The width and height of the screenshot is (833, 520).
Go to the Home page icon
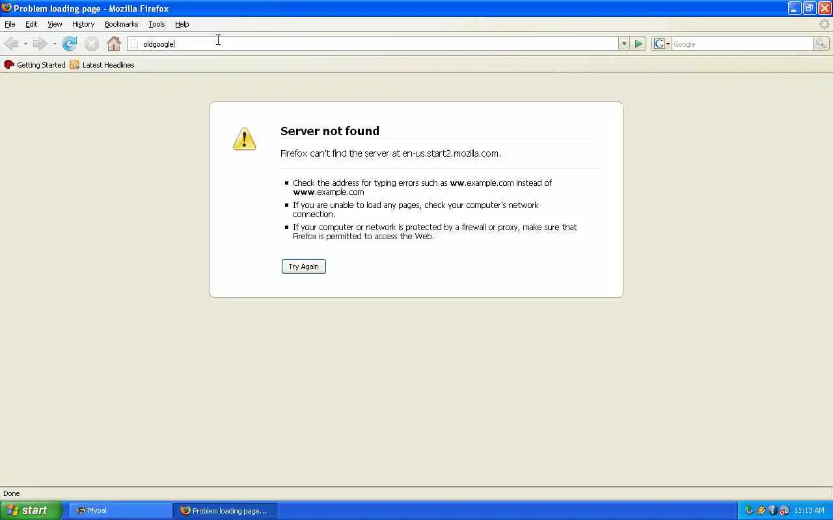coord(114,44)
